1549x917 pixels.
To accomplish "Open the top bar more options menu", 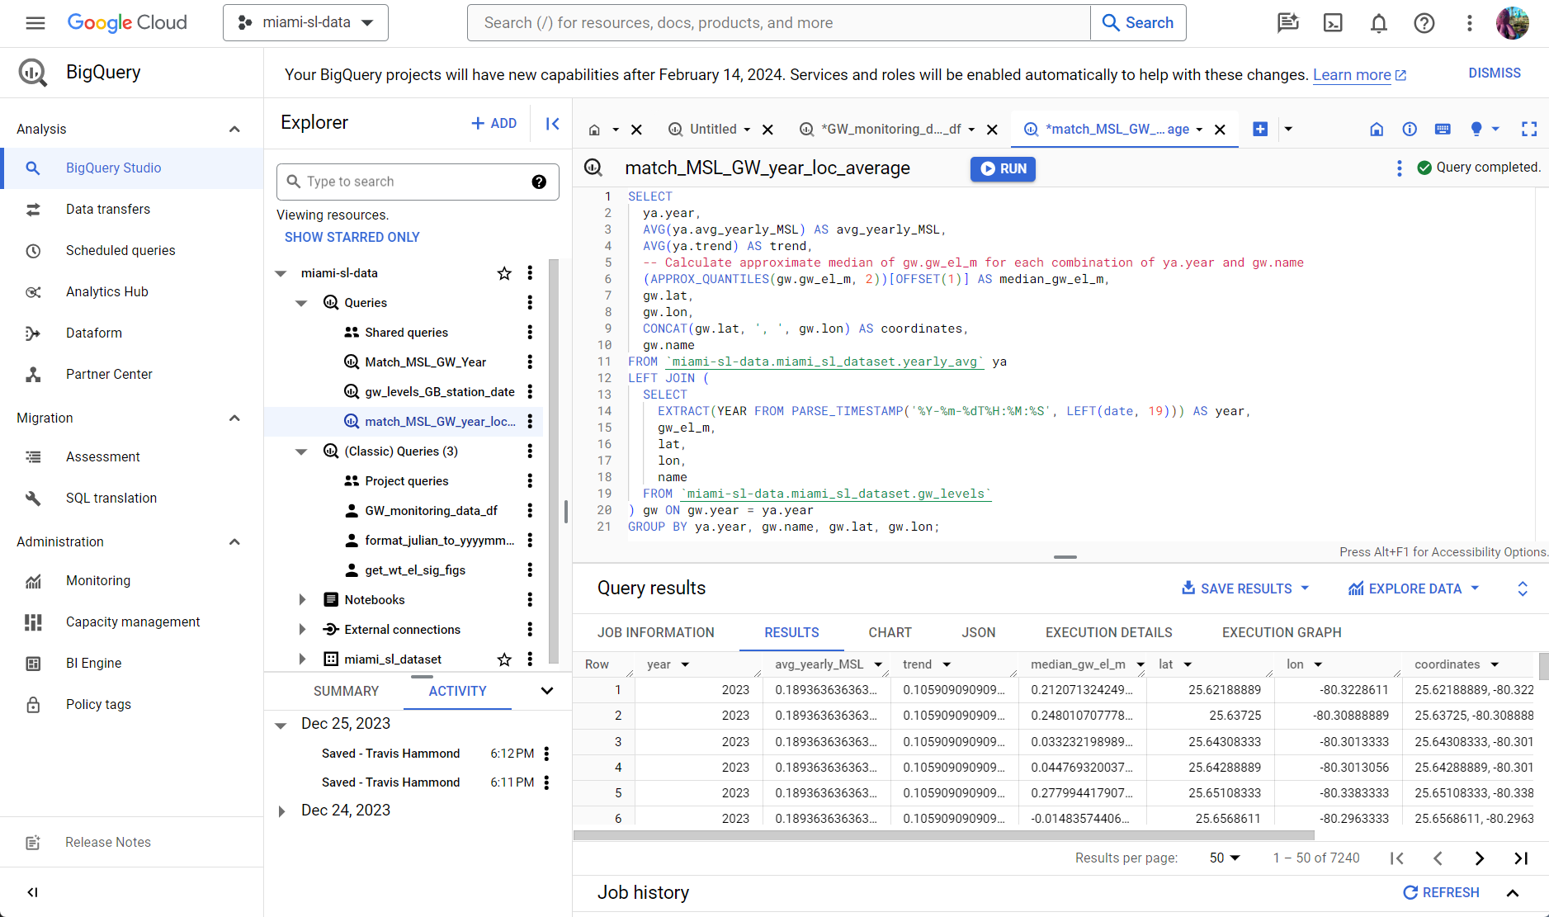I will pyautogui.click(x=1469, y=23).
